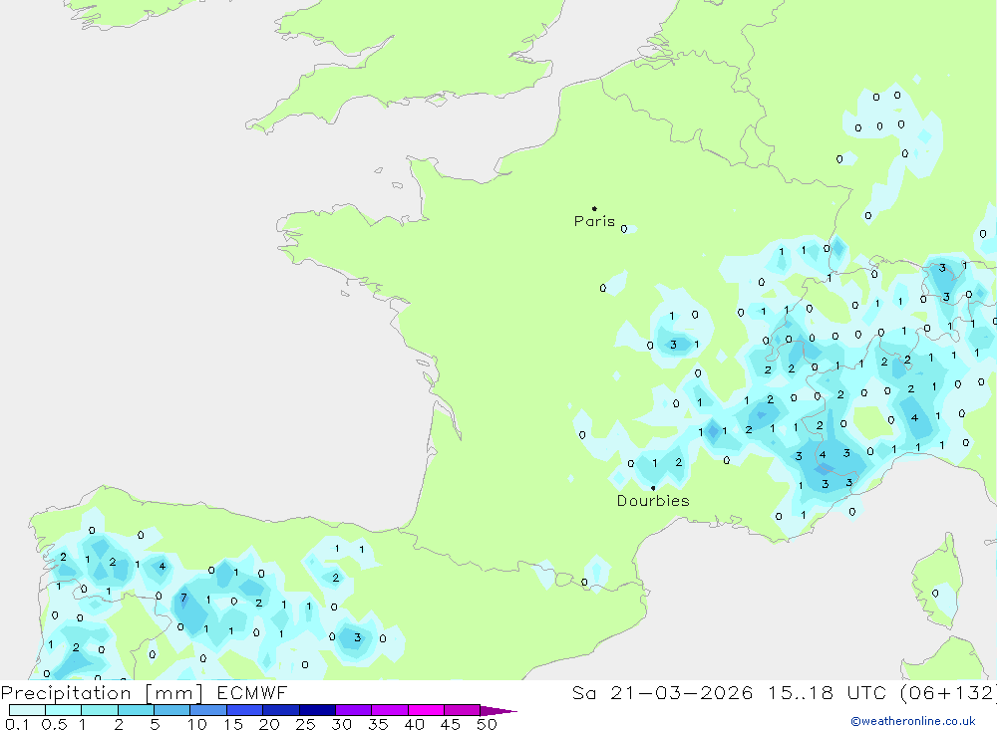Select the 40–45 mm magenta legend swatch
The width and height of the screenshot is (997, 730).
426,710
